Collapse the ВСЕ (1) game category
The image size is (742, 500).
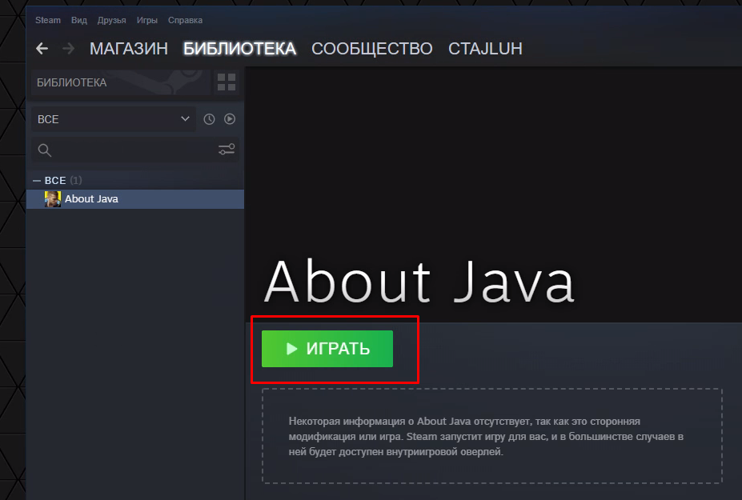pyautogui.click(x=37, y=180)
